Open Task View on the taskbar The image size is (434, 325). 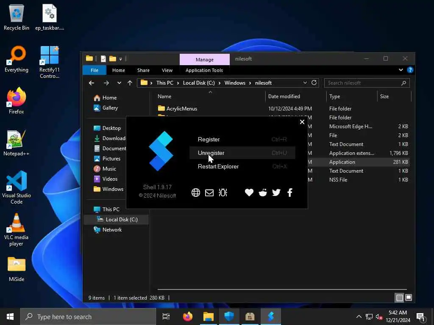[166, 317]
